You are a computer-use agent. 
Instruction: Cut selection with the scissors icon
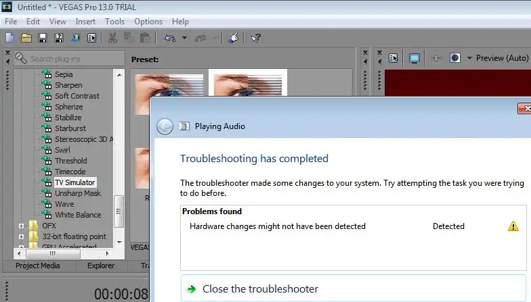tap(112, 38)
